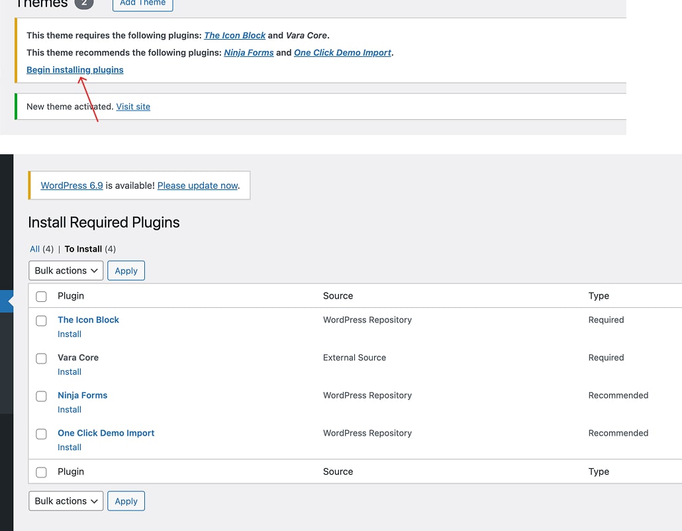Click the WordPress 6.9 release link
The width and height of the screenshot is (682, 531).
click(71, 185)
